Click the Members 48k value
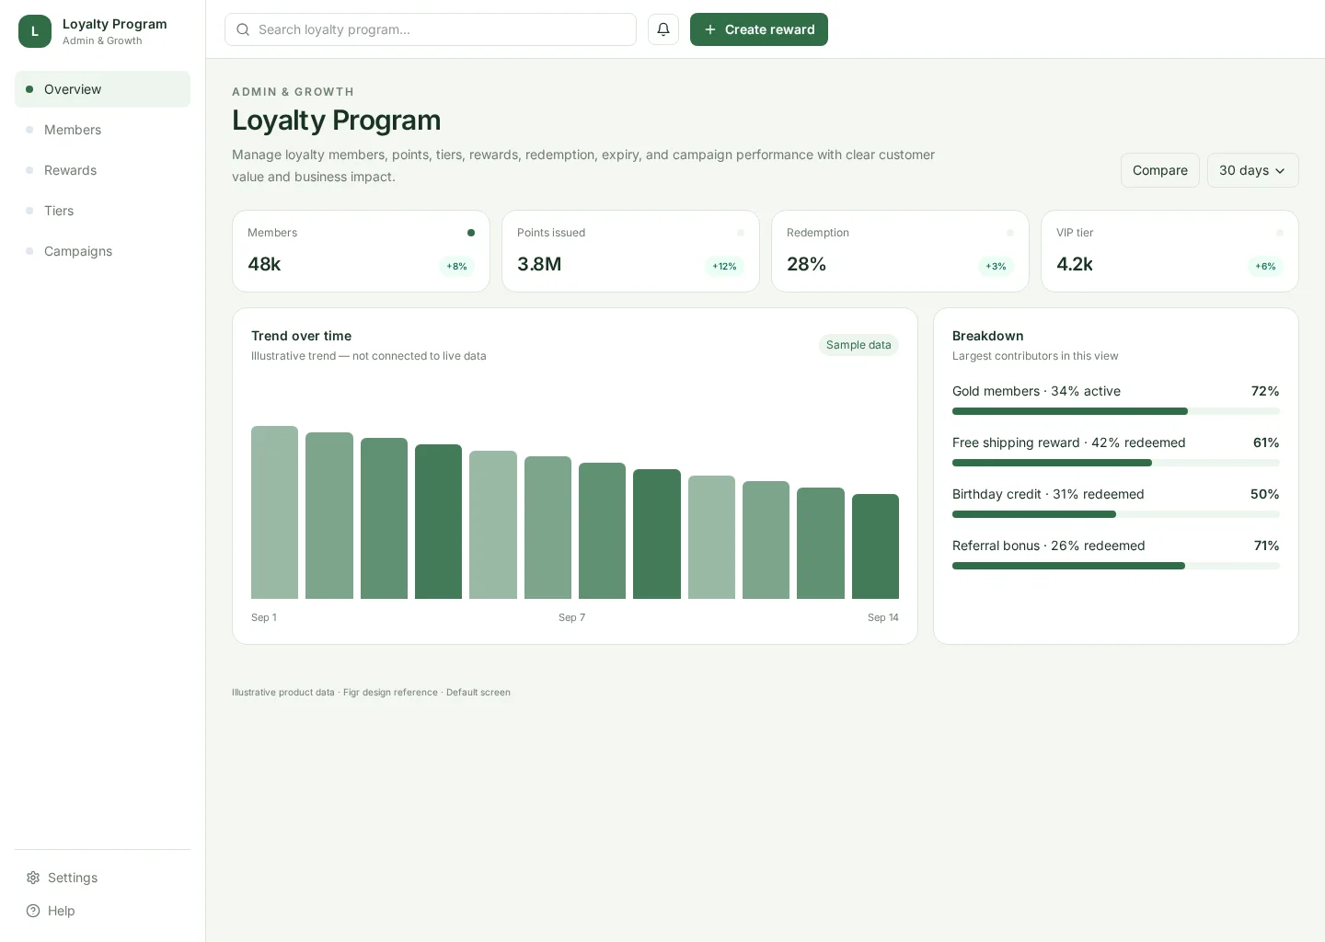The width and height of the screenshot is (1325, 942). pyautogui.click(x=264, y=264)
